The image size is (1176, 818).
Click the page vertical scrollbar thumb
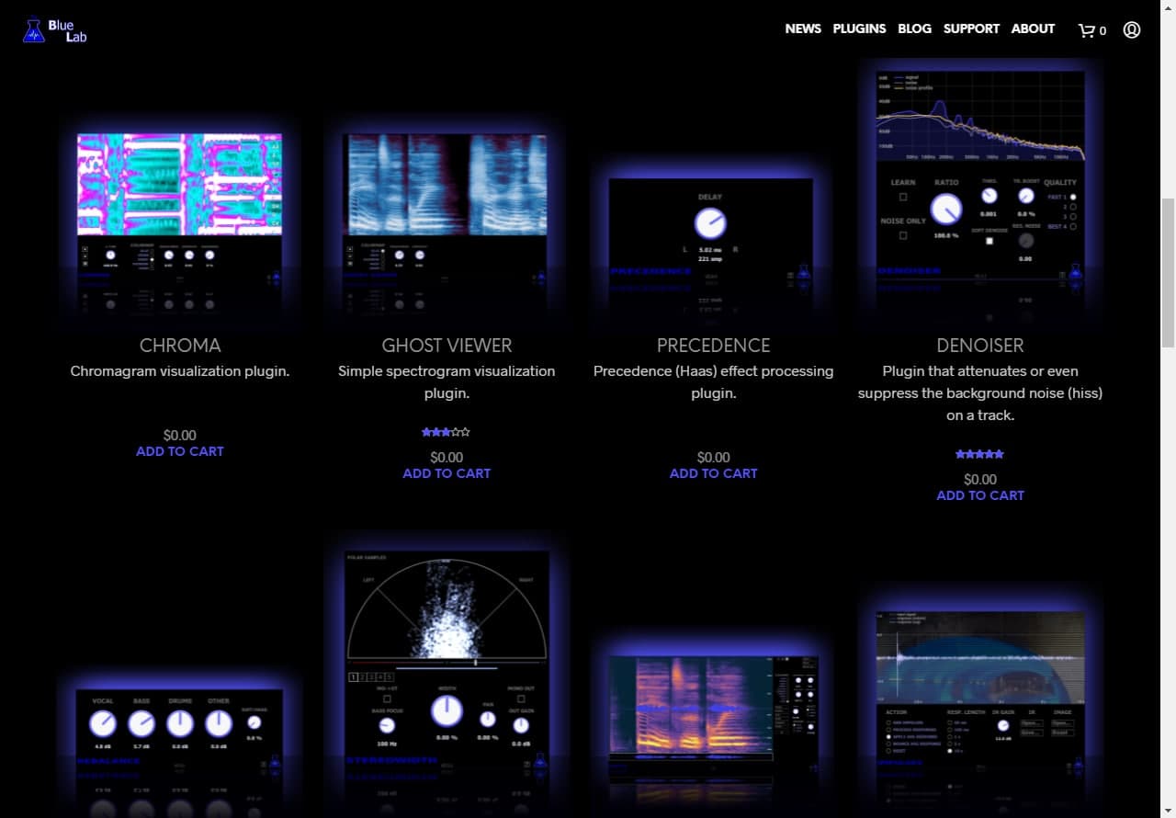[1169, 272]
